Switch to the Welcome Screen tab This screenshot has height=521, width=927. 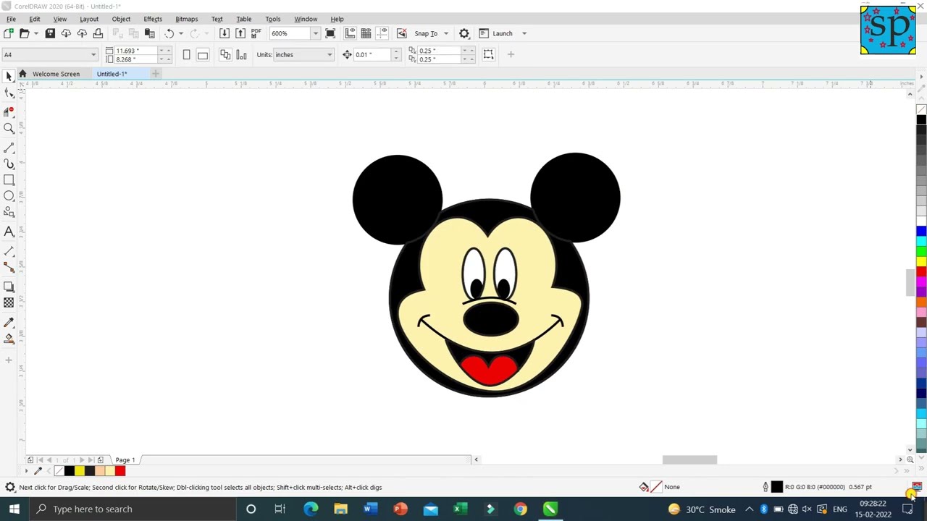click(x=56, y=74)
